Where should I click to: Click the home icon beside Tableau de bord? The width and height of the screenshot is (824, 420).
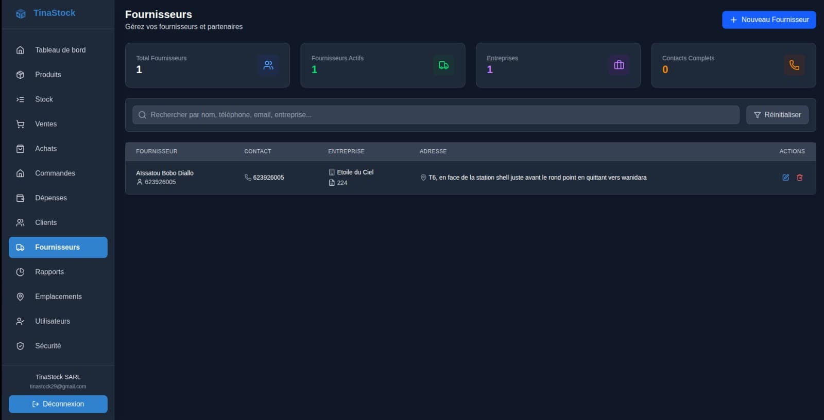tap(20, 50)
